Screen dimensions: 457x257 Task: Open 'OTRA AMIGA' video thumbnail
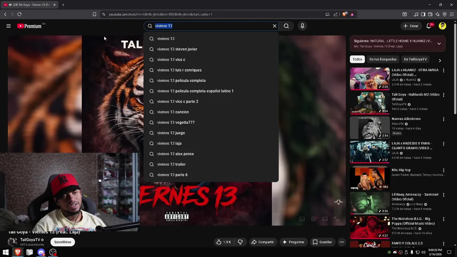[370, 79]
